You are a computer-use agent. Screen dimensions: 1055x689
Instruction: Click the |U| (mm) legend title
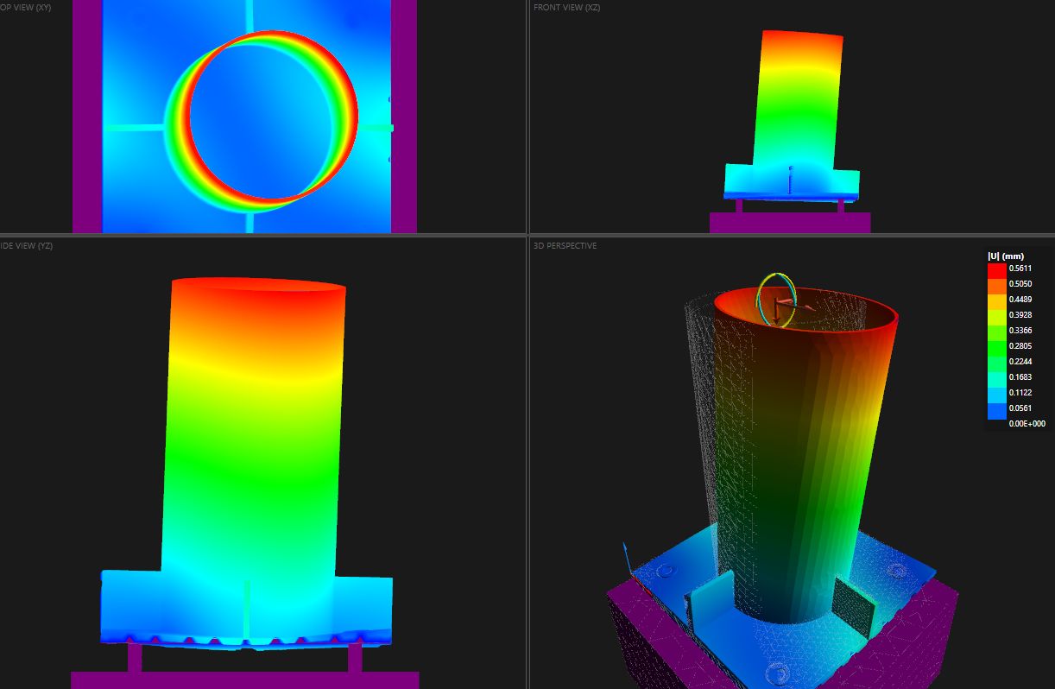pos(1006,256)
